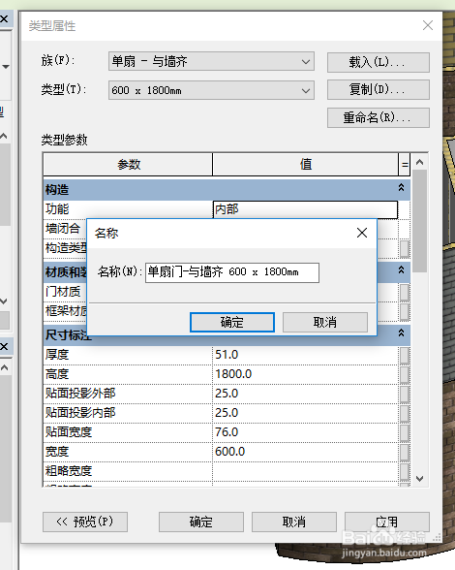455x570 pixels.
Task: Open the 族 family dropdown
Action: 211,61
